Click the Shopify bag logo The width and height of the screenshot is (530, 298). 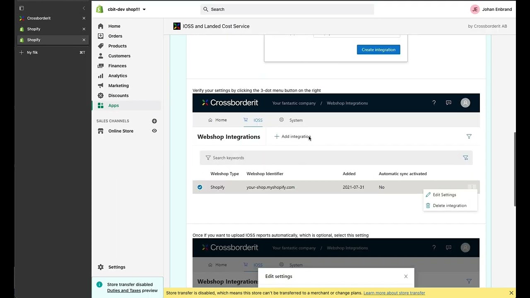[x=100, y=9]
